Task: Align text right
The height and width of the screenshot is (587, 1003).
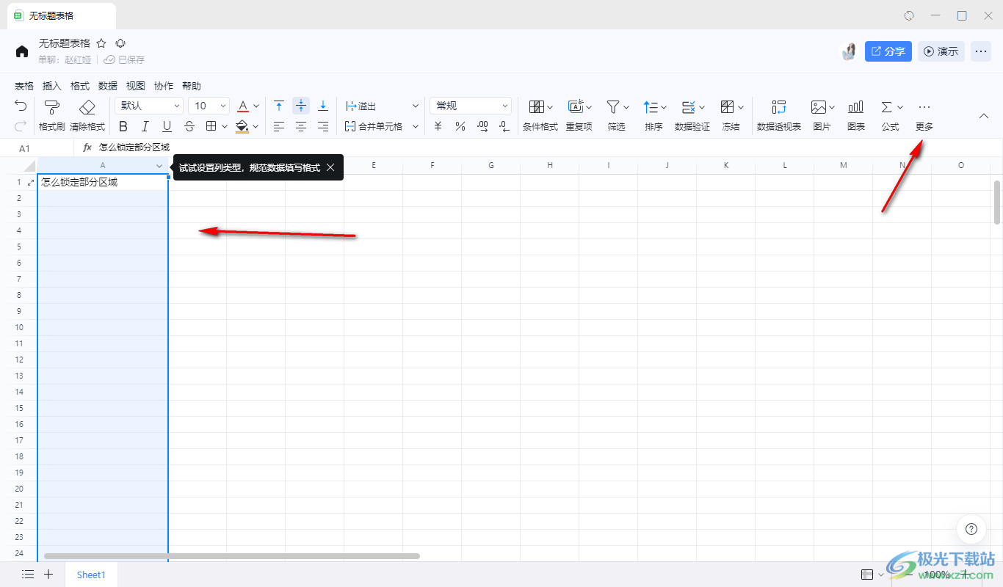Action: 323,126
